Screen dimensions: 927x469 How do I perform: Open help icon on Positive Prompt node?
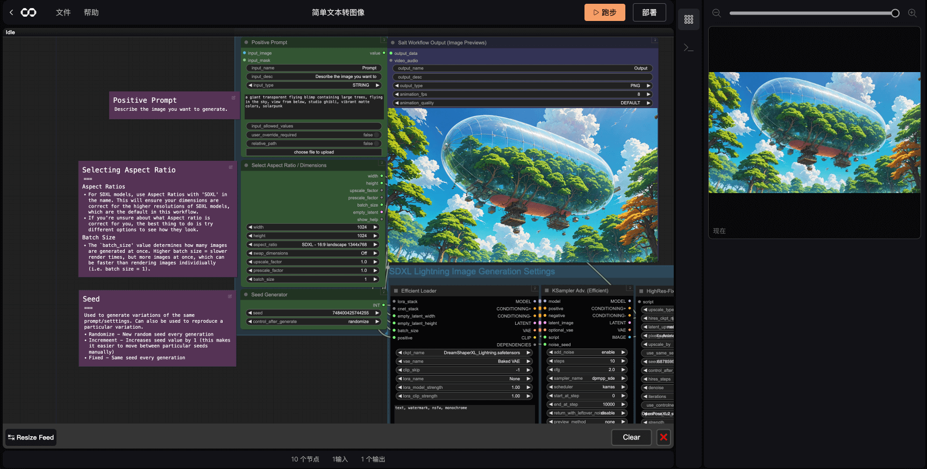(384, 40)
